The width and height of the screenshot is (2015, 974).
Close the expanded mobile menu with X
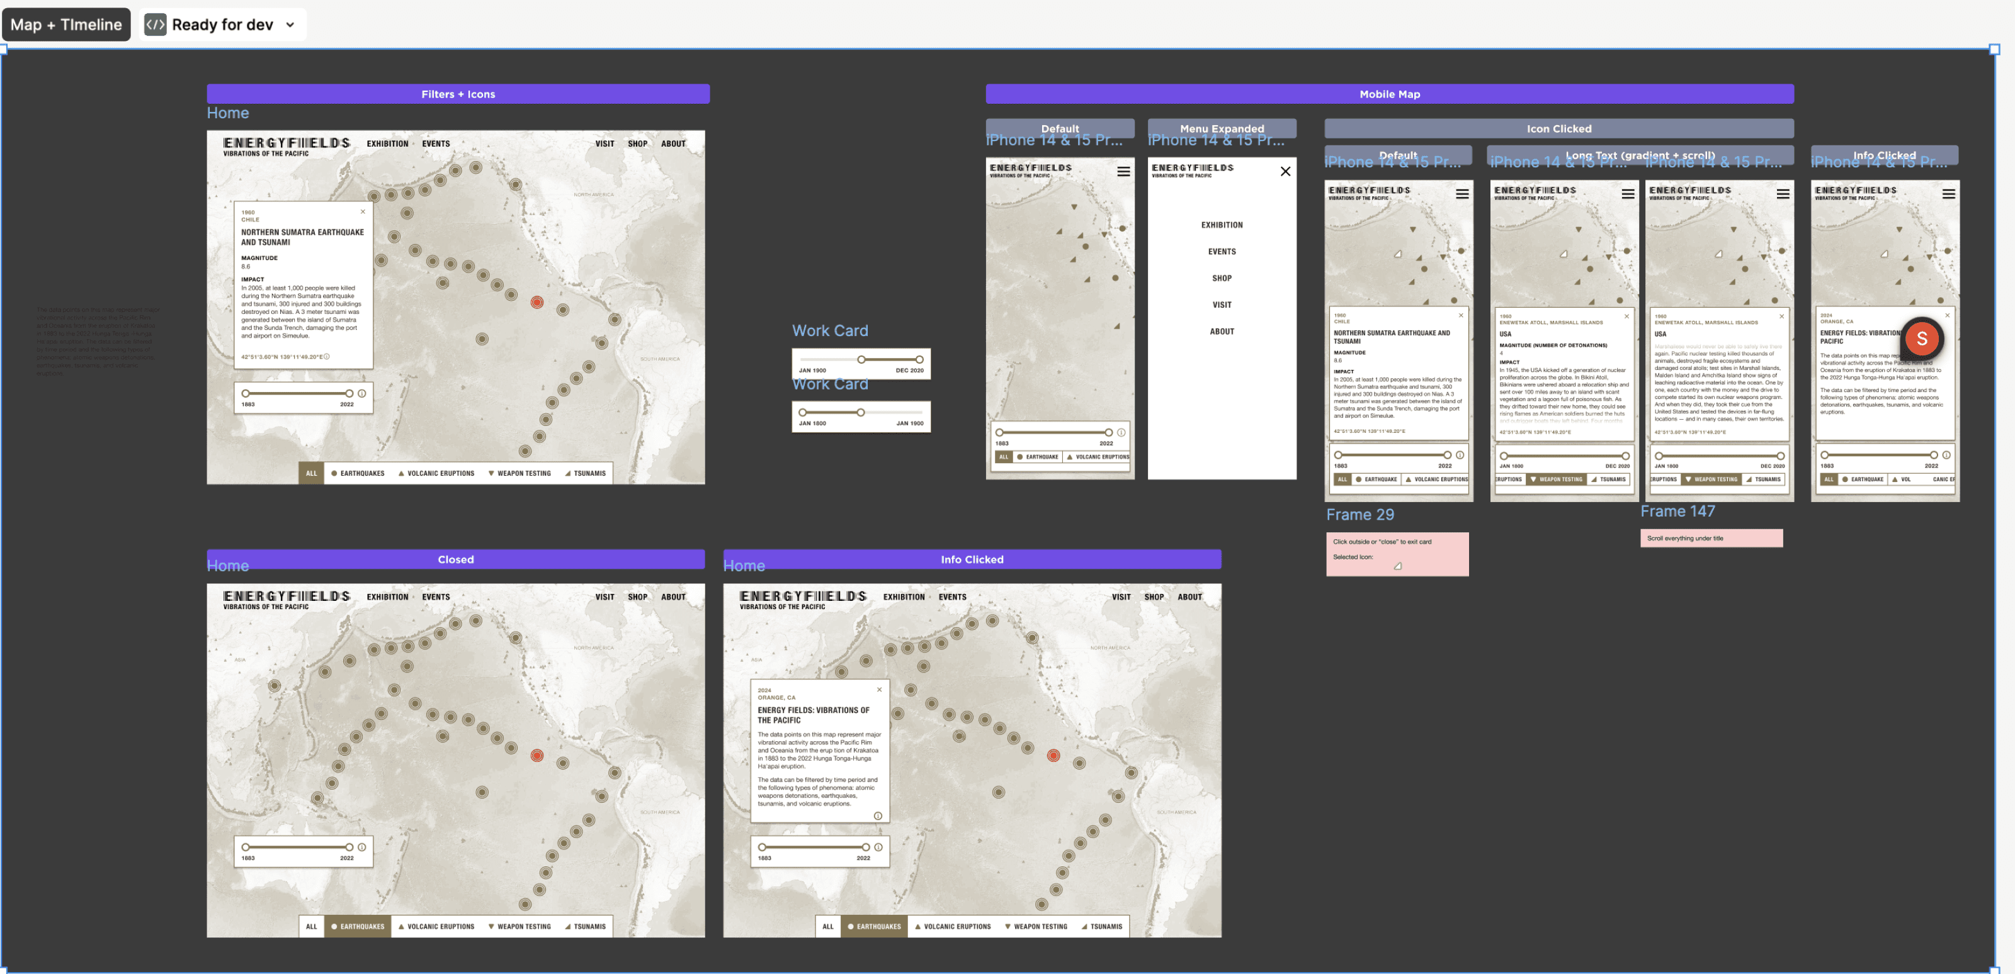[1285, 171]
